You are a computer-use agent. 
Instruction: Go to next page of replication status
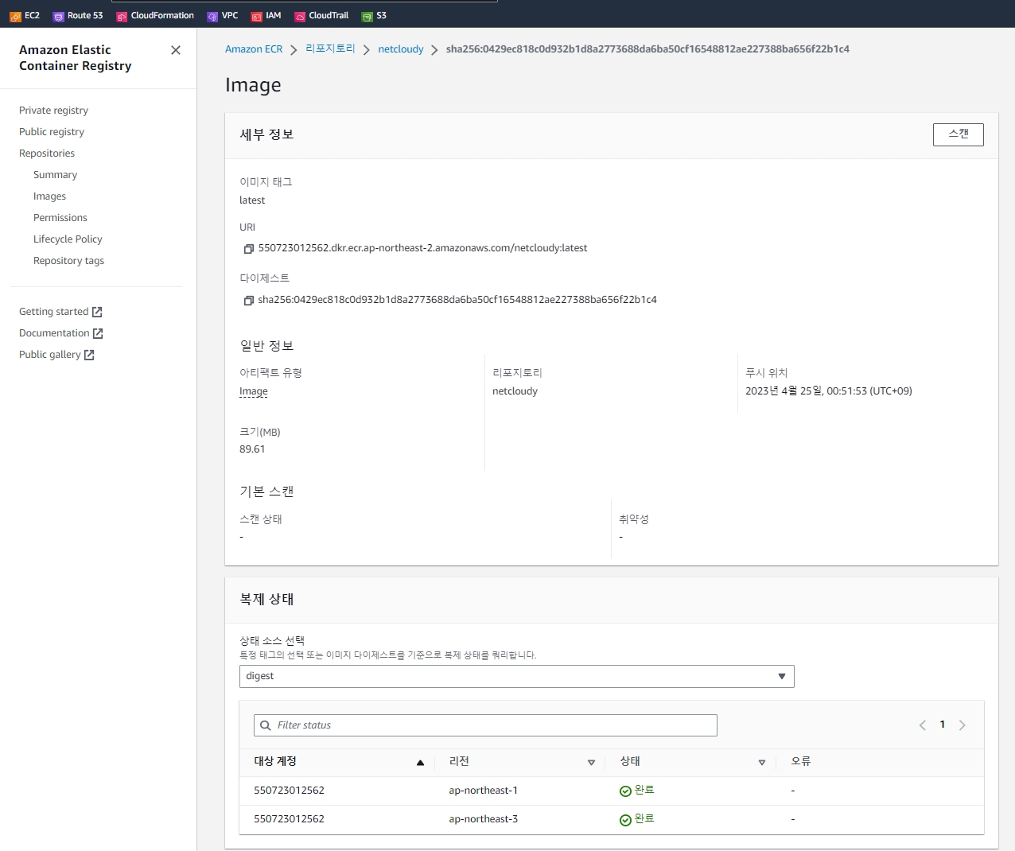962,725
